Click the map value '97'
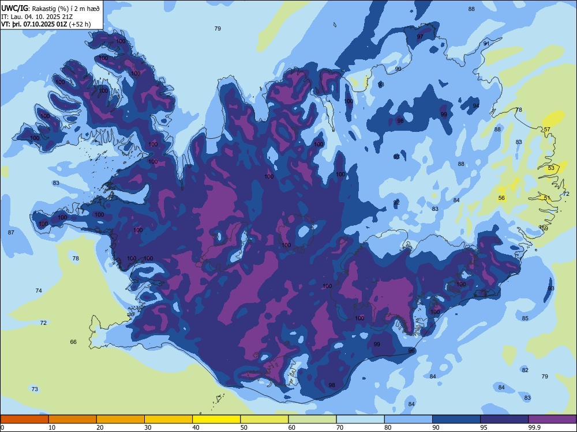 420,37
